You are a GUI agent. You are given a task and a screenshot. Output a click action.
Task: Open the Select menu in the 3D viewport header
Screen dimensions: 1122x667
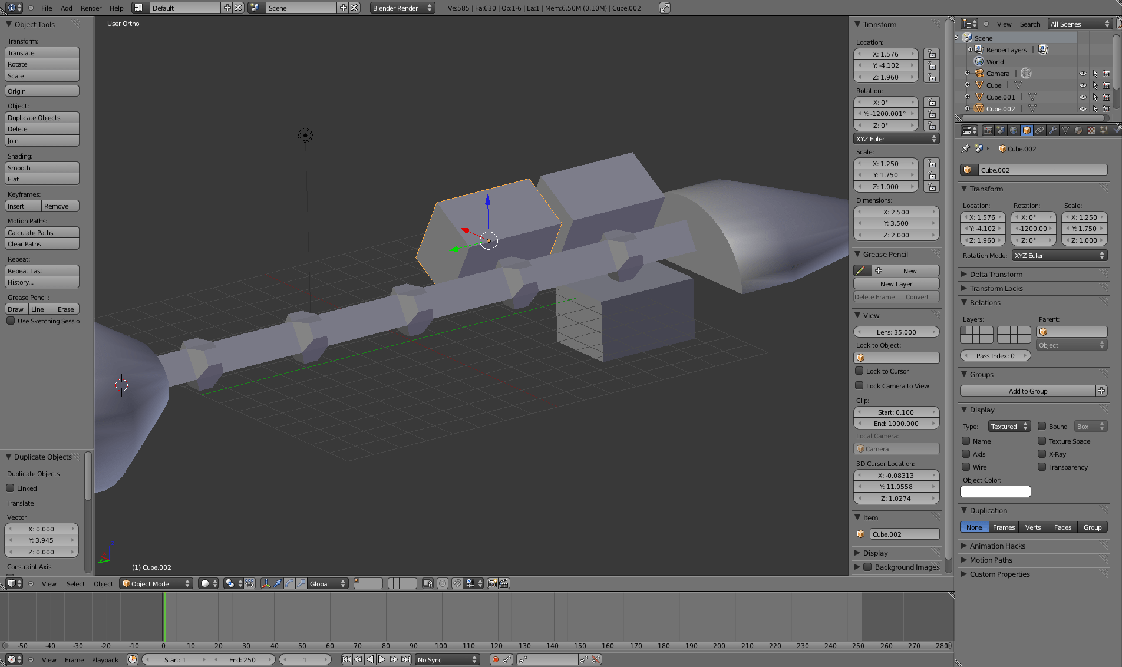75,583
